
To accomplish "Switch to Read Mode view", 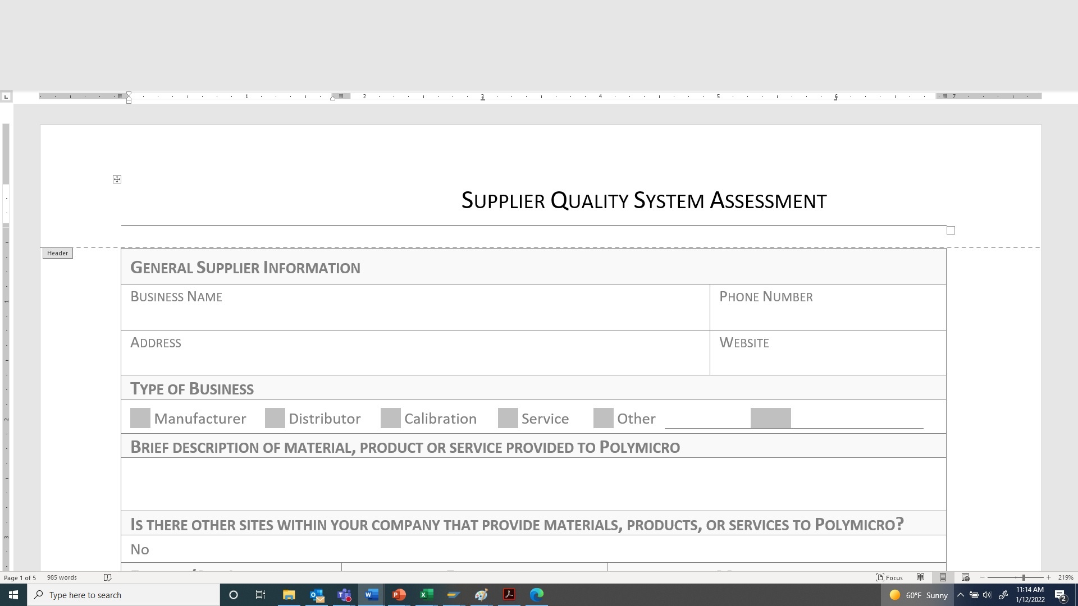I will coord(920,577).
